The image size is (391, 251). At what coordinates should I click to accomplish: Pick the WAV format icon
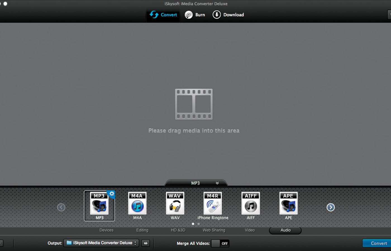(x=175, y=205)
